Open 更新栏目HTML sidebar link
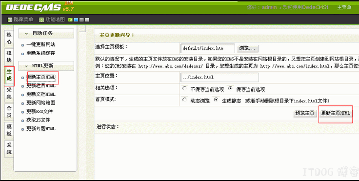The width and height of the screenshot is (359, 181). pos(41,86)
